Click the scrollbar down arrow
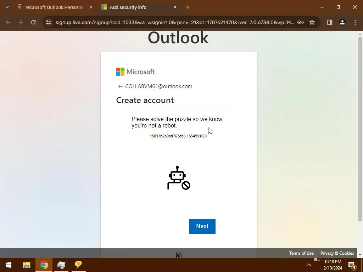363x272 pixels. point(360,255)
